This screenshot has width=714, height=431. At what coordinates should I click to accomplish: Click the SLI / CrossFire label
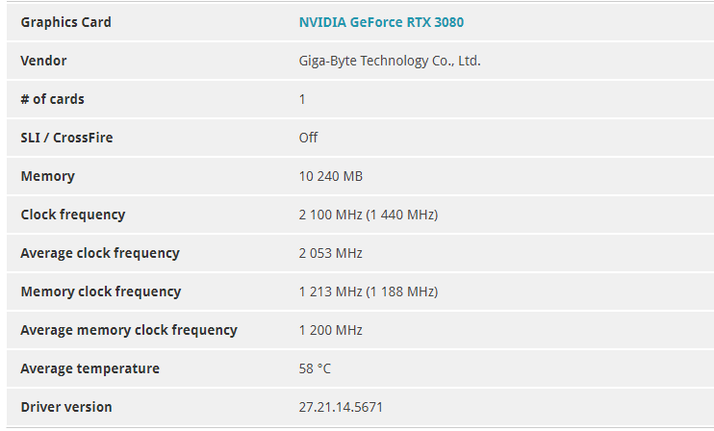coord(66,138)
